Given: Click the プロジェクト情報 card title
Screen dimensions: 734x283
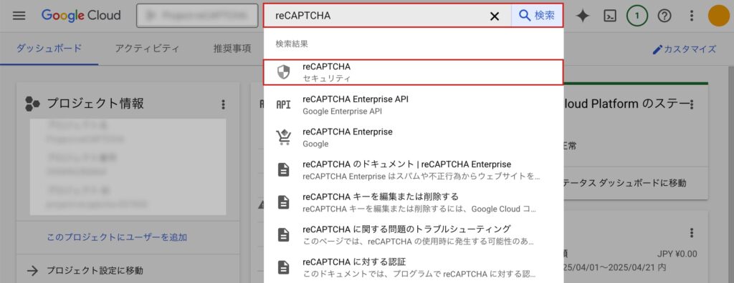Looking at the screenshot, I should click(95, 104).
